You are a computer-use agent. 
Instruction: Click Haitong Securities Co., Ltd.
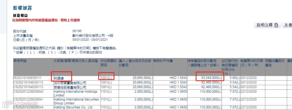click(x=73, y=107)
